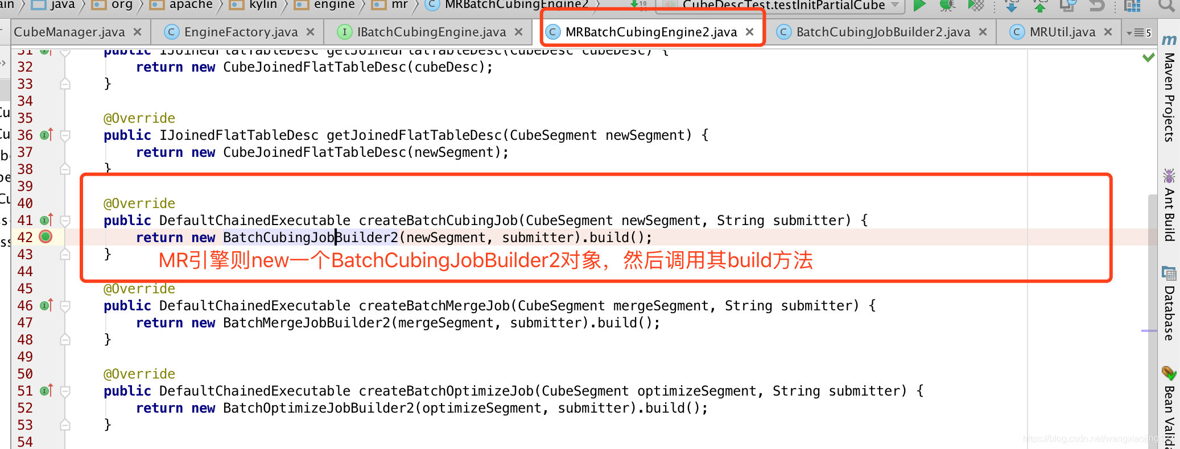Open the Ant Build tool window

point(1169,205)
